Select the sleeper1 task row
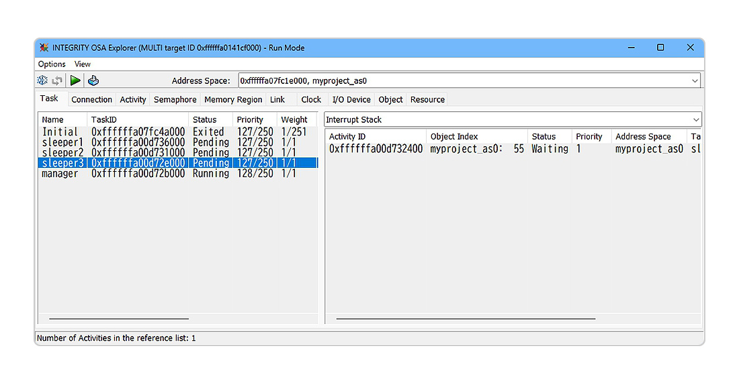The image size is (739, 383). [x=177, y=143]
